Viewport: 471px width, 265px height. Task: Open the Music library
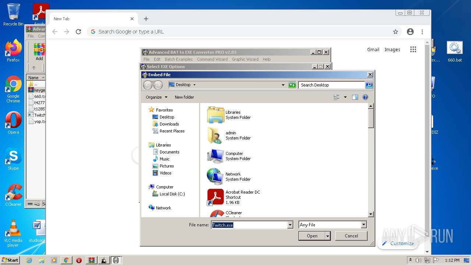click(164, 159)
